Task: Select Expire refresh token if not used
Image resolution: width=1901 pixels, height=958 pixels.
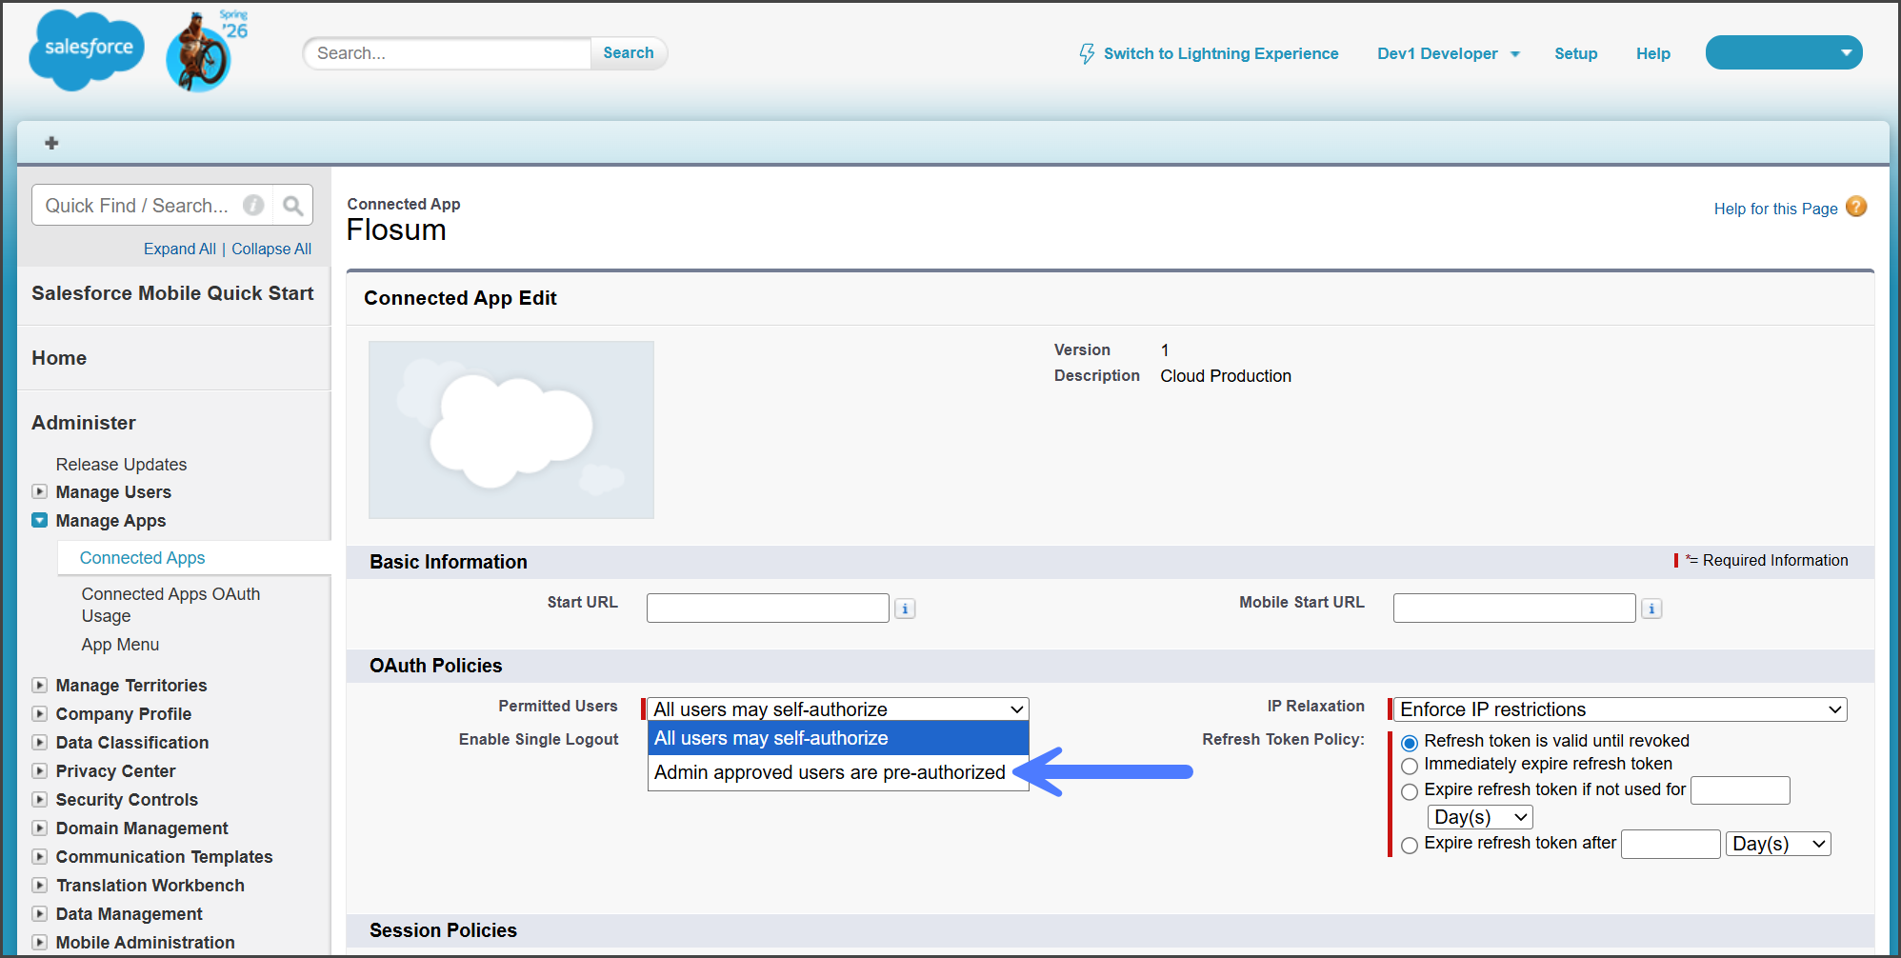Action: click(x=1410, y=791)
